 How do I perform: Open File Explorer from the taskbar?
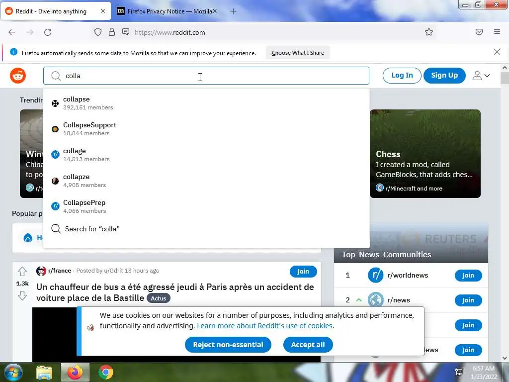44,373
